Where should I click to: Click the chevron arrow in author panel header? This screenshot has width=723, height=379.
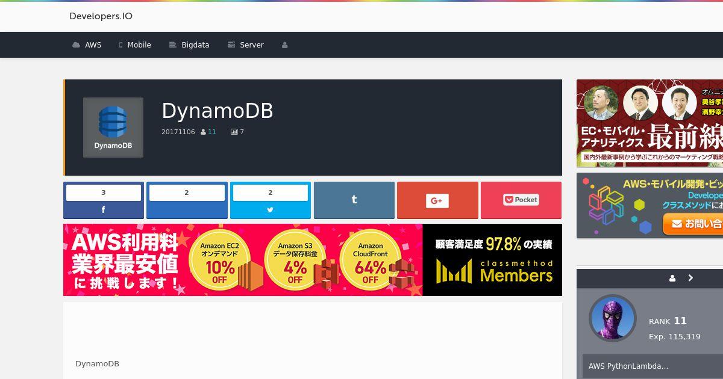tap(690, 278)
